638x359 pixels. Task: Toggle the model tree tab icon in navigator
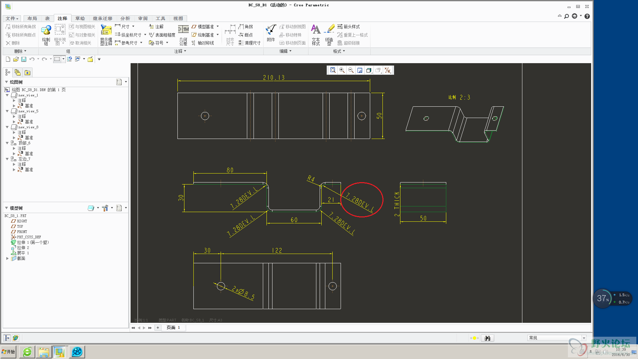pos(8,72)
